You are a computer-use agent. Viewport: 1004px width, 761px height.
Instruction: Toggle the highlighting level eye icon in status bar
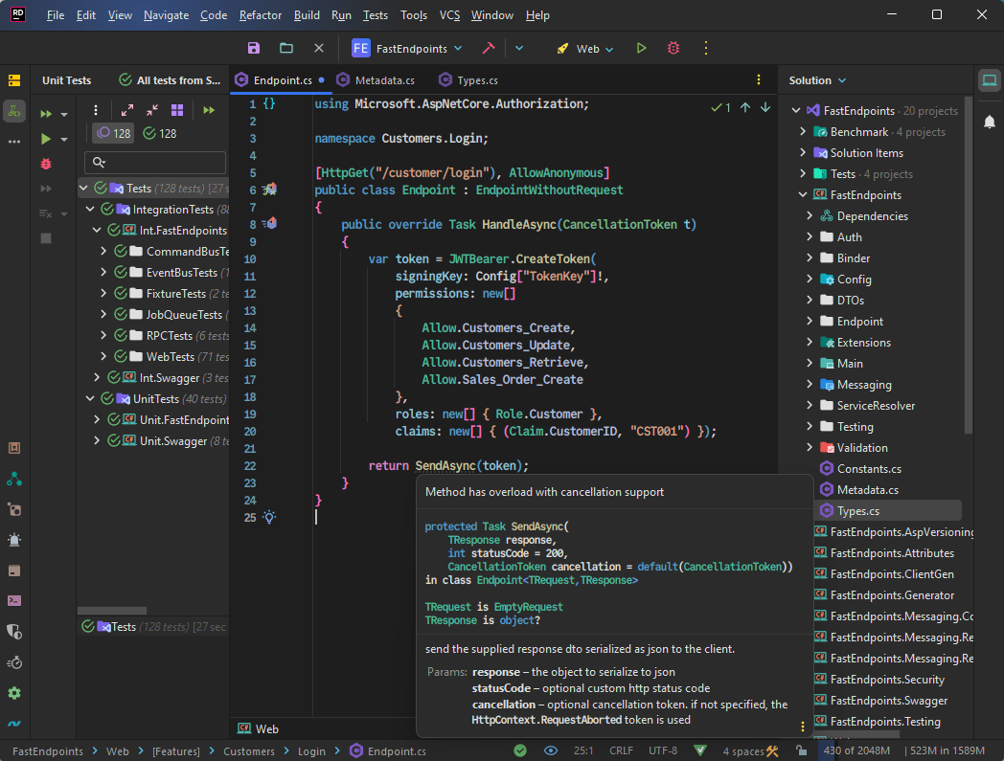click(x=550, y=751)
